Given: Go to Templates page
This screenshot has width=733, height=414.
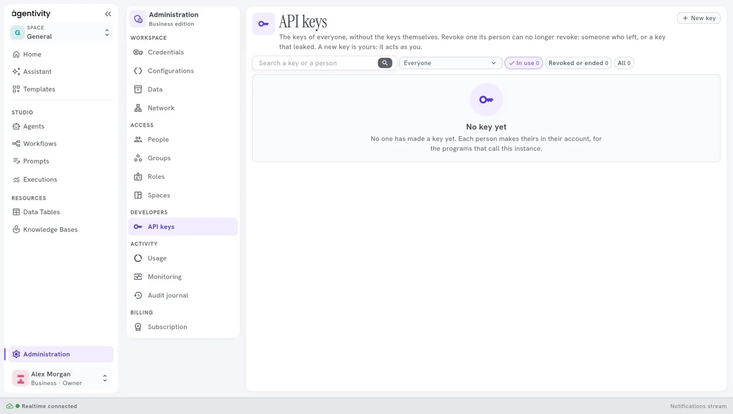Looking at the screenshot, I should (x=60, y=89).
